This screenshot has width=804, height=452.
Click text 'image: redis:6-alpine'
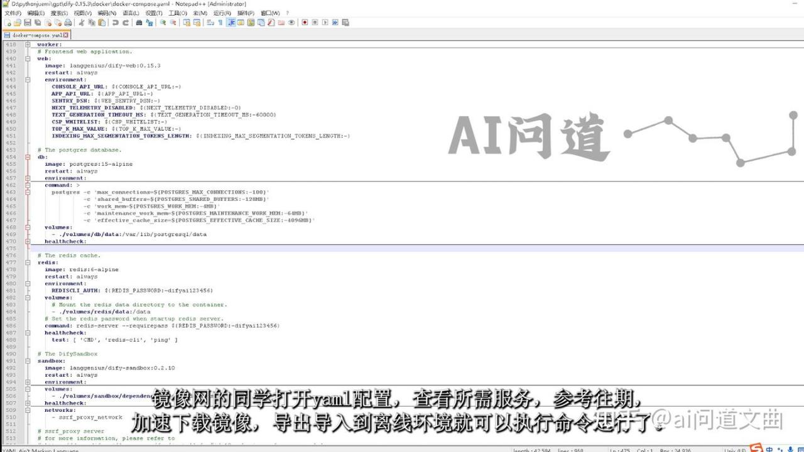point(82,269)
